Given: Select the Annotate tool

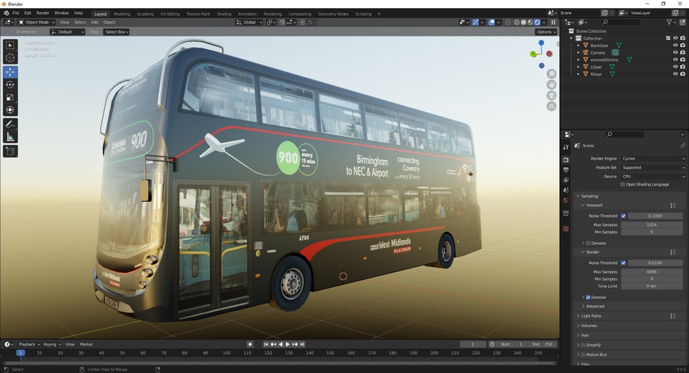Looking at the screenshot, I should (x=10, y=124).
